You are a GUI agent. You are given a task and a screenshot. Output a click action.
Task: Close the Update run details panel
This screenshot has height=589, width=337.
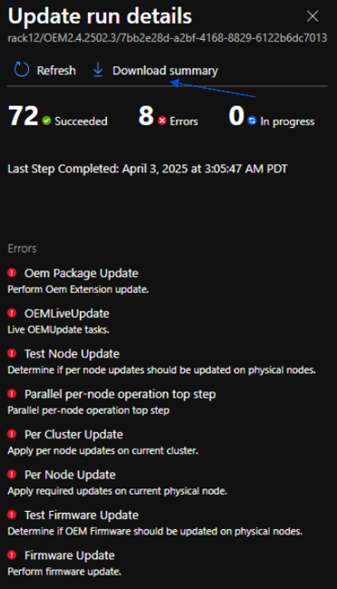(x=313, y=16)
